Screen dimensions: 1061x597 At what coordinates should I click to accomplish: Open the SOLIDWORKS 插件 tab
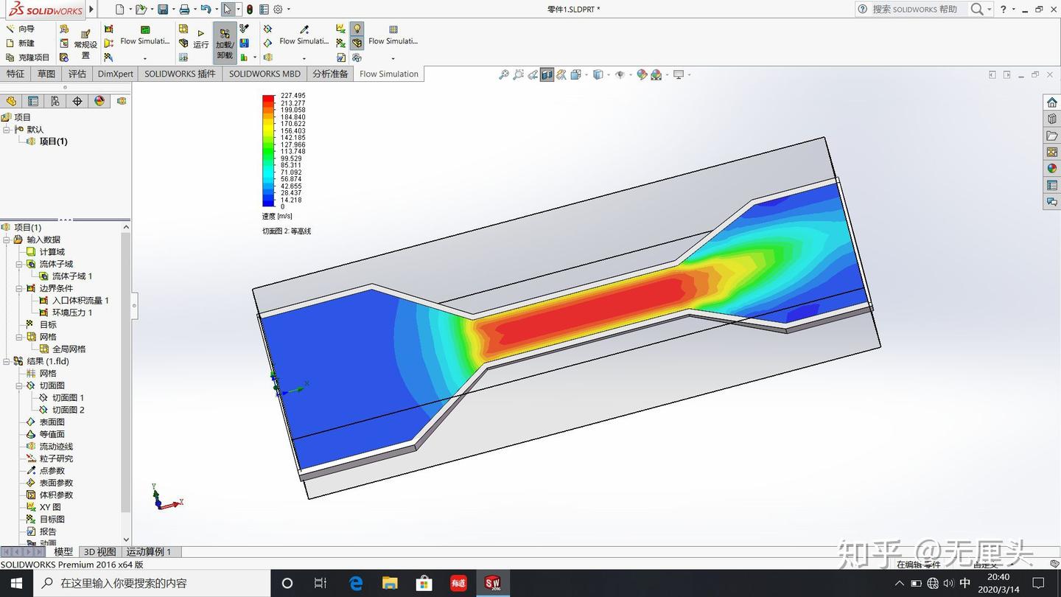point(180,74)
